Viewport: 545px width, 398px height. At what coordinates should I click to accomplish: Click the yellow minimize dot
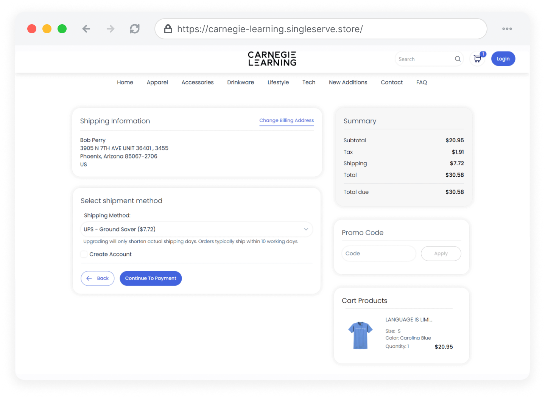pyautogui.click(x=47, y=29)
